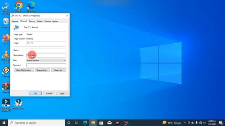The image size is (225, 126).
Task: Click the Advanced button
Action: click(x=59, y=70)
